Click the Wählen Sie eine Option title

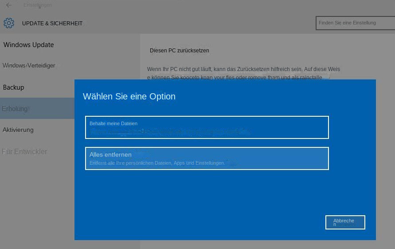point(129,96)
